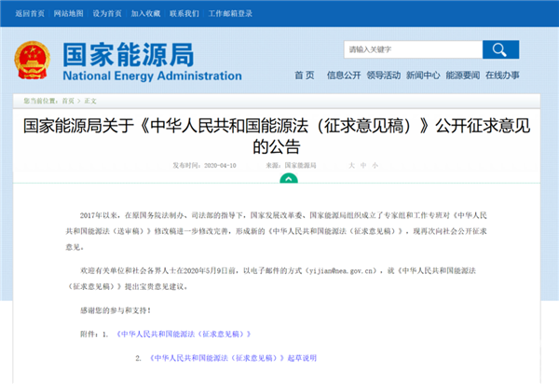Click 返回首页 in the top bar

[x=31, y=16]
